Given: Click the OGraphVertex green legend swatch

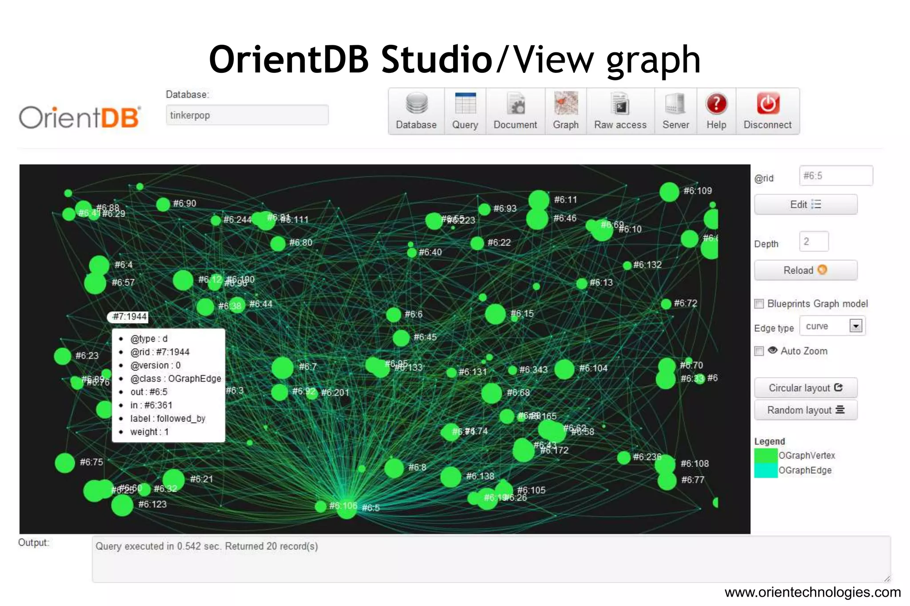Looking at the screenshot, I should (766, 456).
